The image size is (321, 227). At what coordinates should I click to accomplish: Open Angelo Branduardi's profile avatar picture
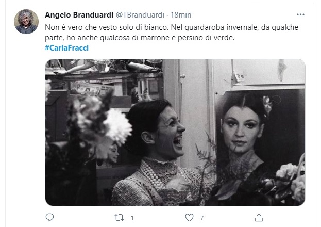(x=26, y=22)
